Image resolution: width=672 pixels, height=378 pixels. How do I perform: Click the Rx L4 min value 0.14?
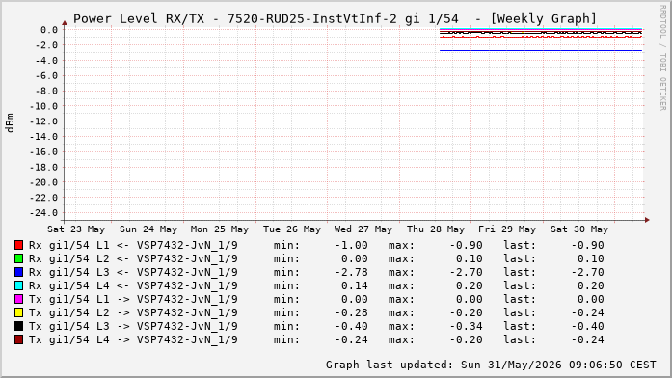pos(355,285)
